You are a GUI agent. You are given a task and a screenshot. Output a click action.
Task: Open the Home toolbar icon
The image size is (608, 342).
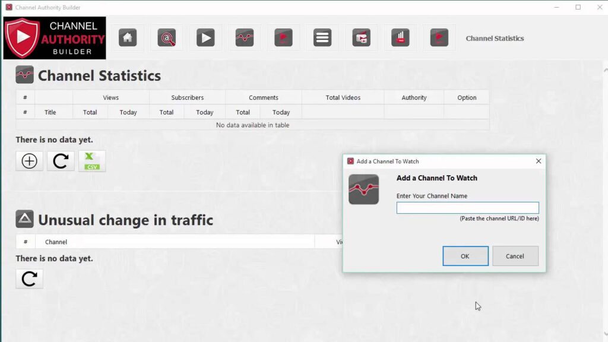click(128, 37)
